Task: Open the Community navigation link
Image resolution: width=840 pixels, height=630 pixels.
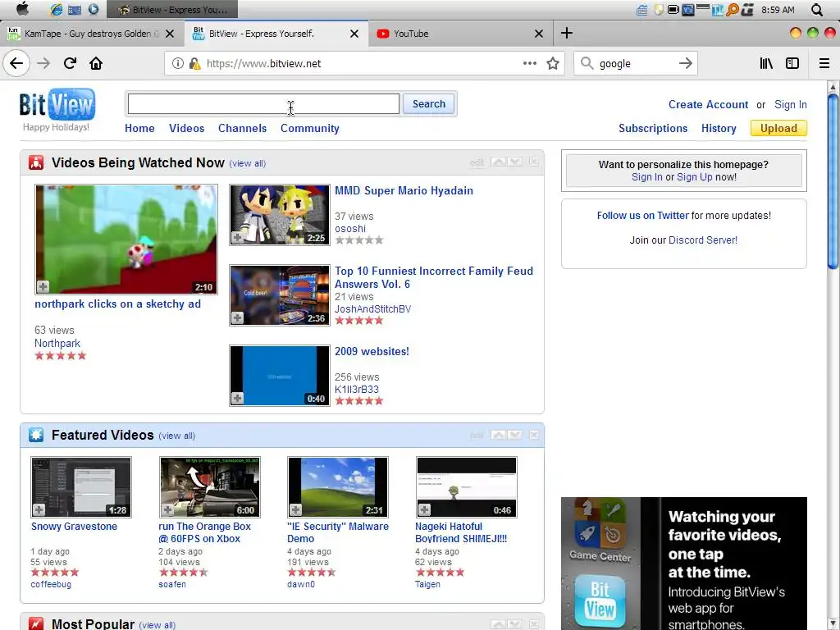Action: click(x=309, y=129)
